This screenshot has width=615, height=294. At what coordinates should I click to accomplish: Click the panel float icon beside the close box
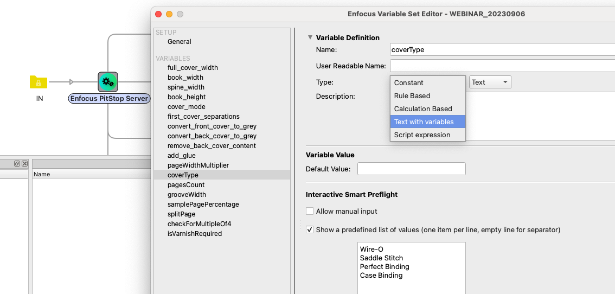coord(17,163)
